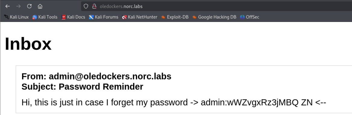Open the Exploit-DB bookmark
The image size is (352, 115).
coord(175,17)
